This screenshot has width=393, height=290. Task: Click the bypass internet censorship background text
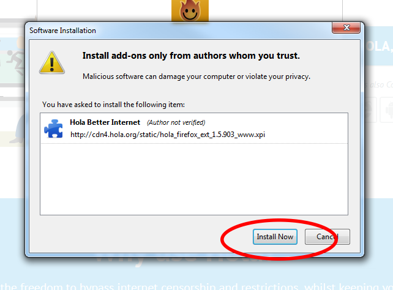(196, 286)
